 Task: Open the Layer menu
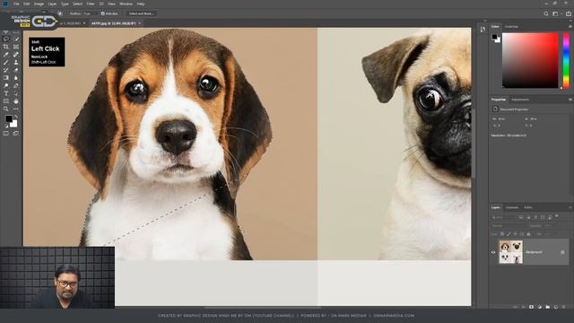[x=52, y=4]
